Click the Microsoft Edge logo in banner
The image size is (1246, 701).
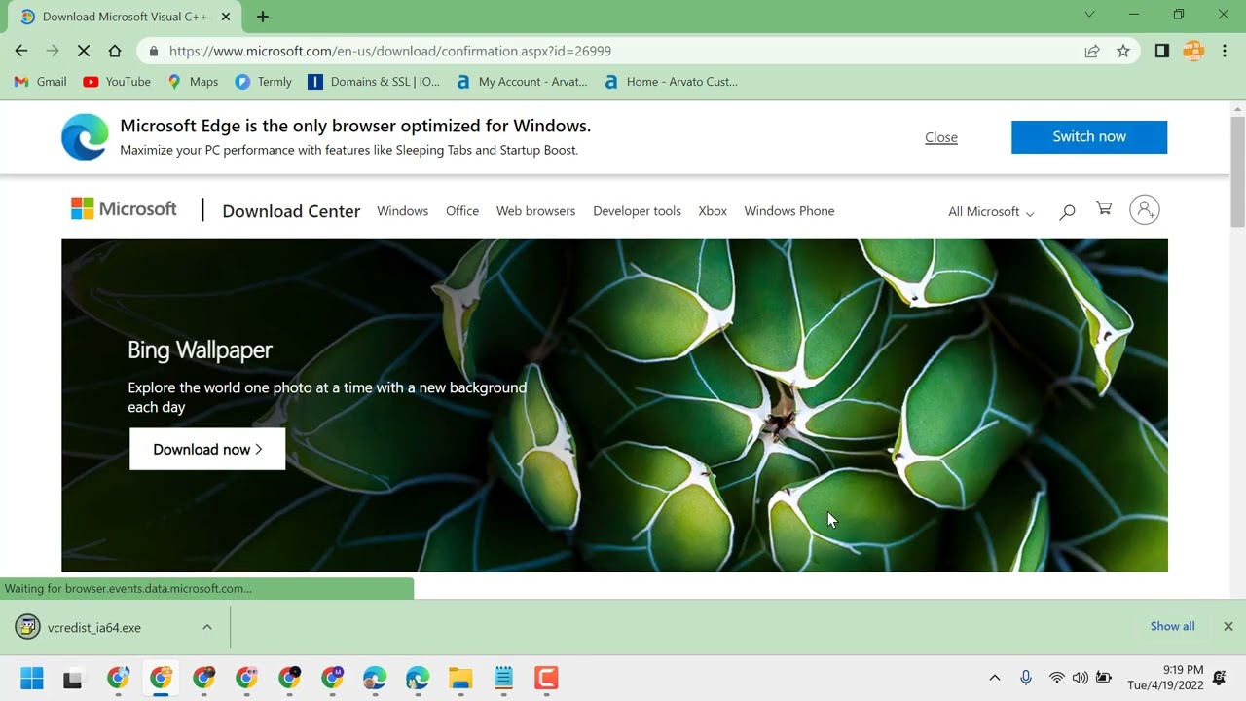point(85,137)
